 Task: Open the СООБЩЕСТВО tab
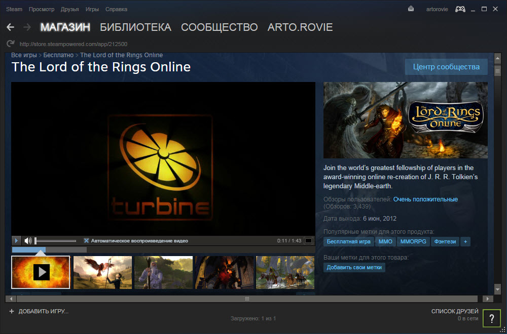[219, 27]
